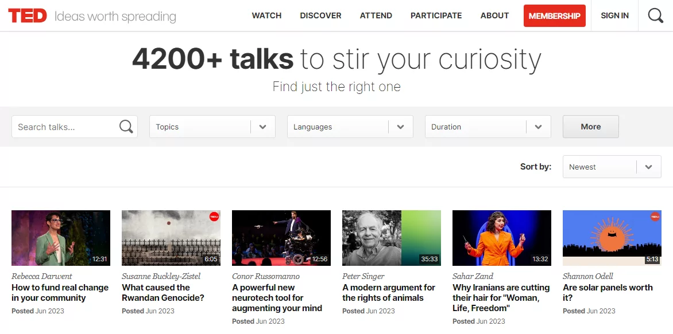Screen dimensions: 673x334
Task: Click the 5:13 duration badge
Action: tap(652, 259)
